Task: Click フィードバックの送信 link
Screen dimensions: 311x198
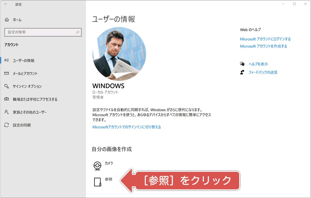Action: click(263, 72)
